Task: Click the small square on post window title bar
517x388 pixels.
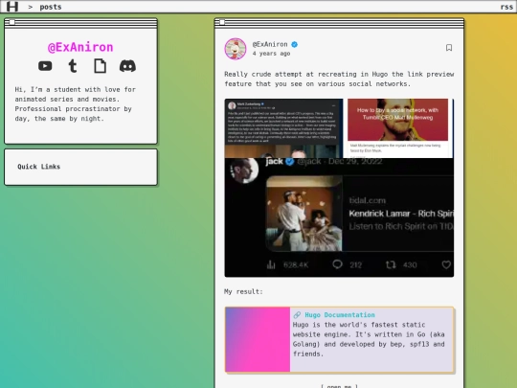Action: [x=222, y=22]
